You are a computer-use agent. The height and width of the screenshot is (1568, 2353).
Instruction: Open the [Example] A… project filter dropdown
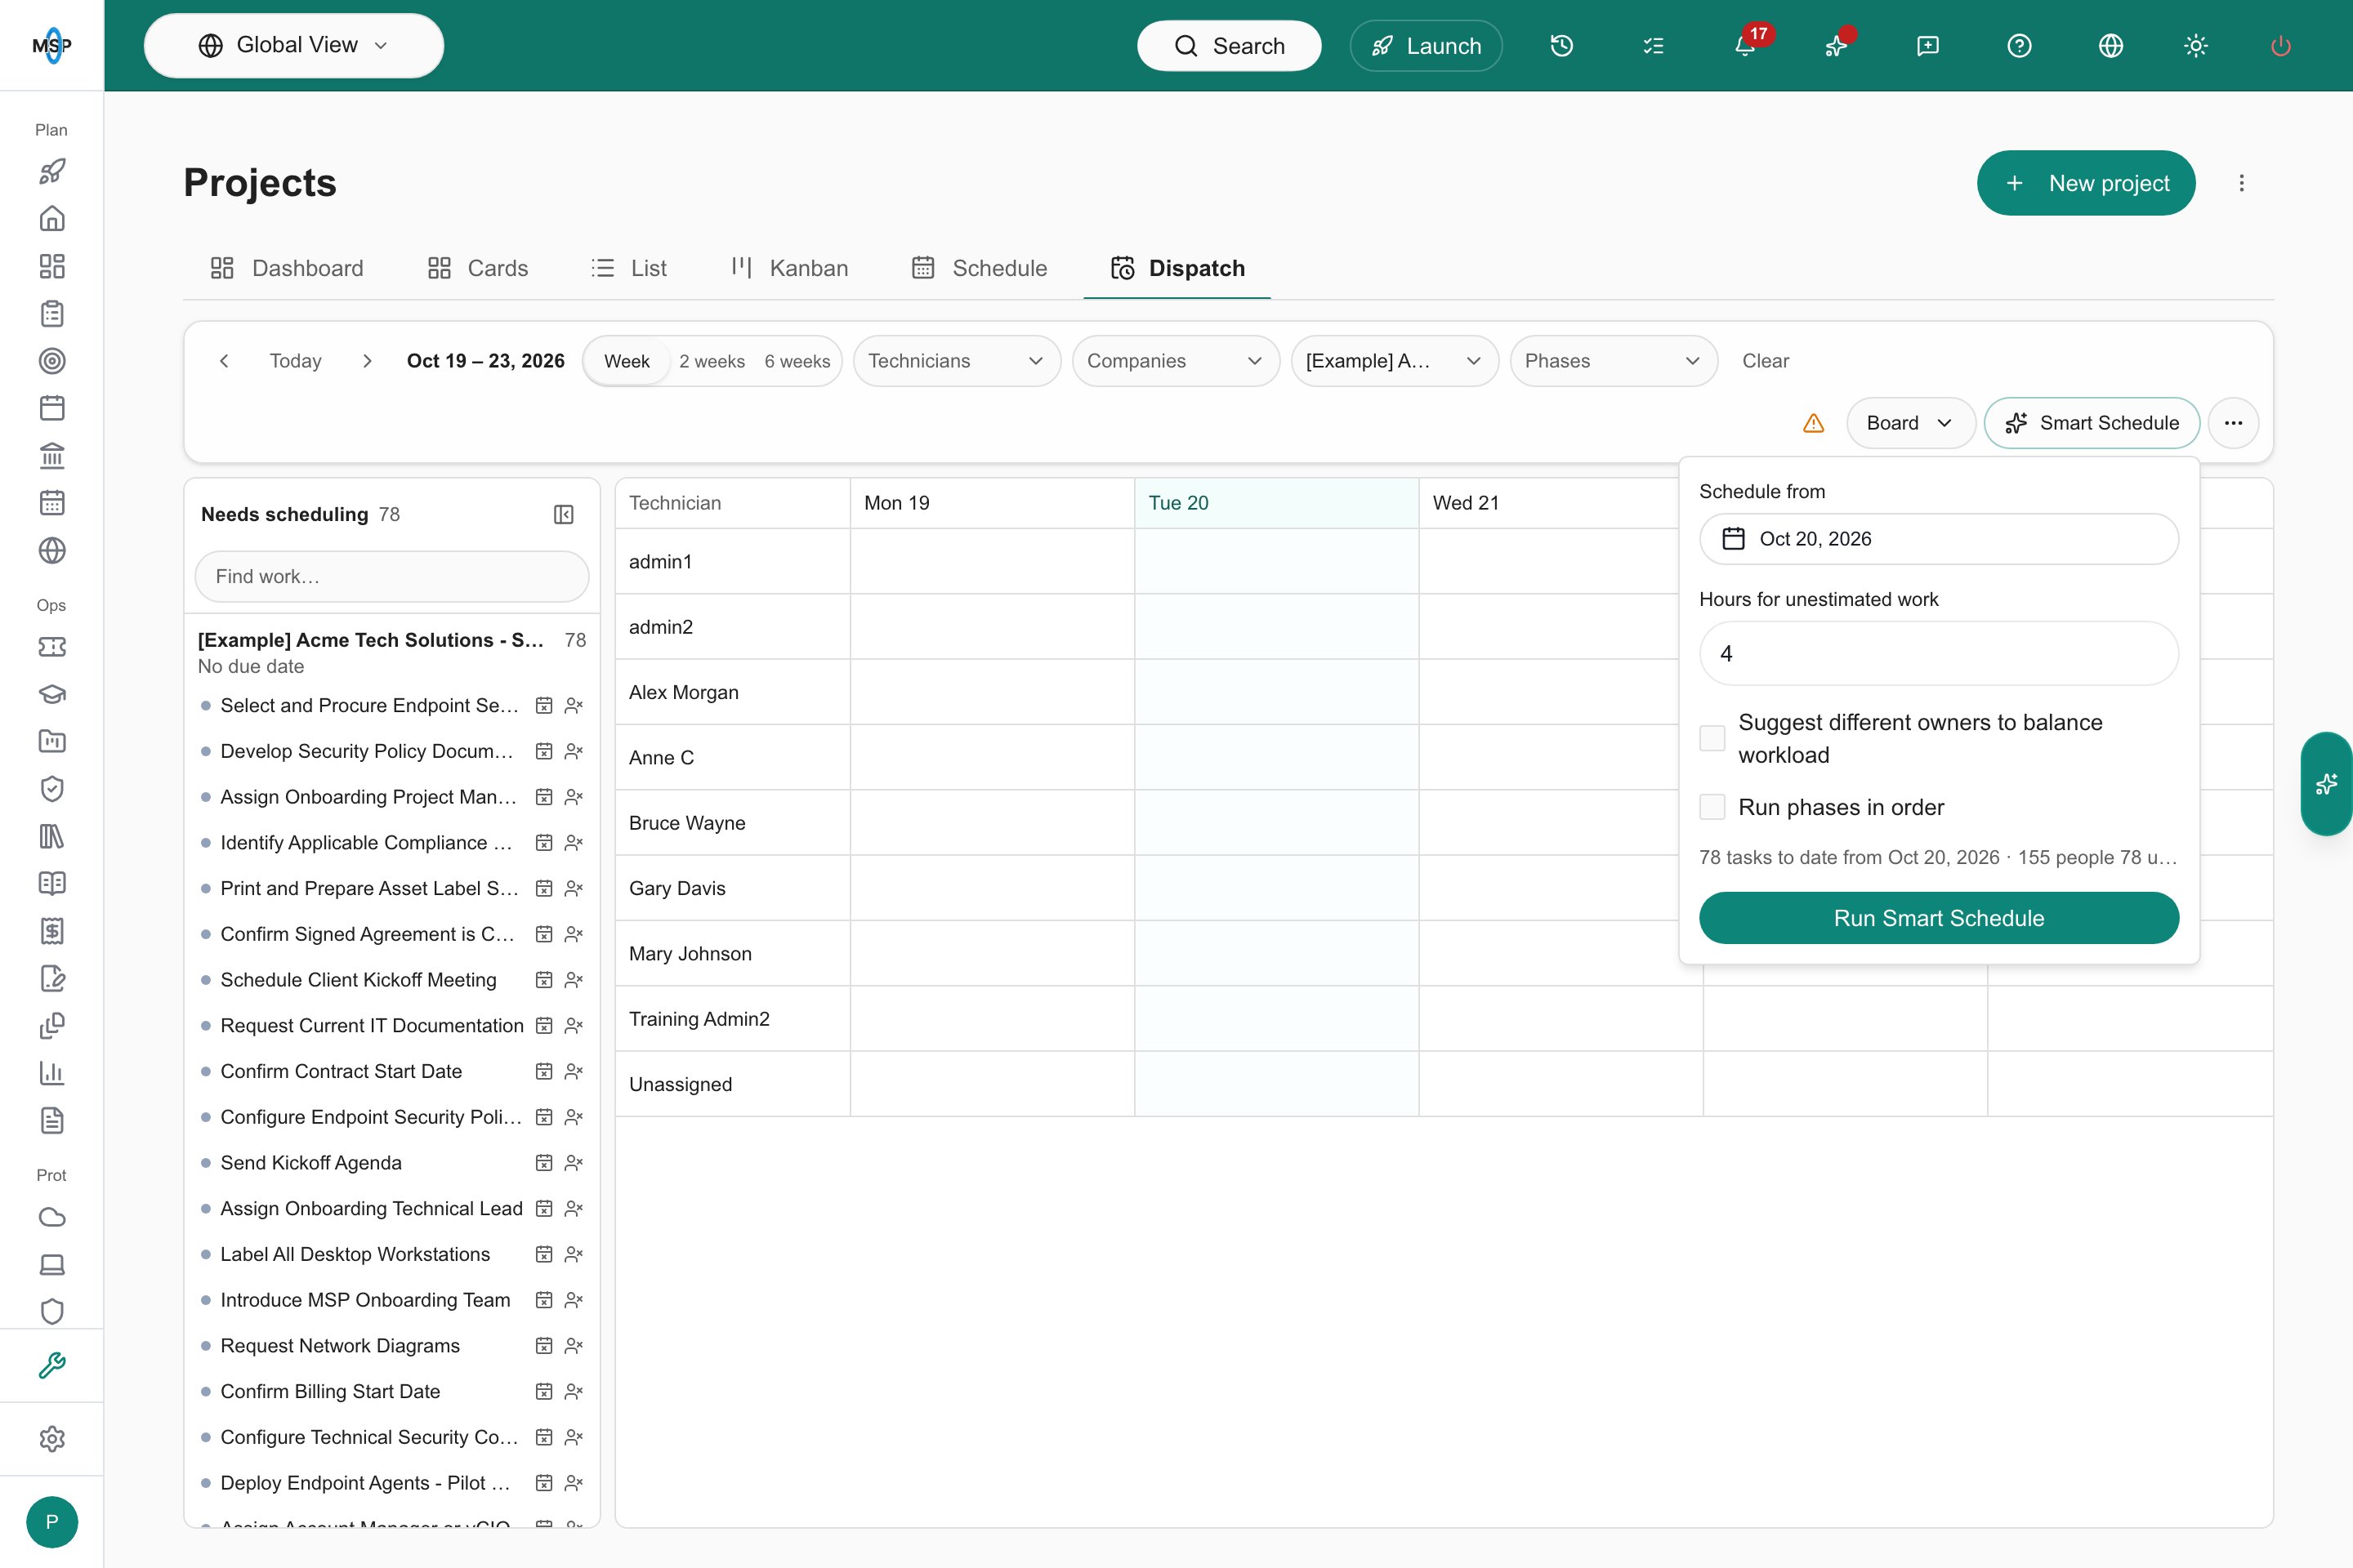1395,361
